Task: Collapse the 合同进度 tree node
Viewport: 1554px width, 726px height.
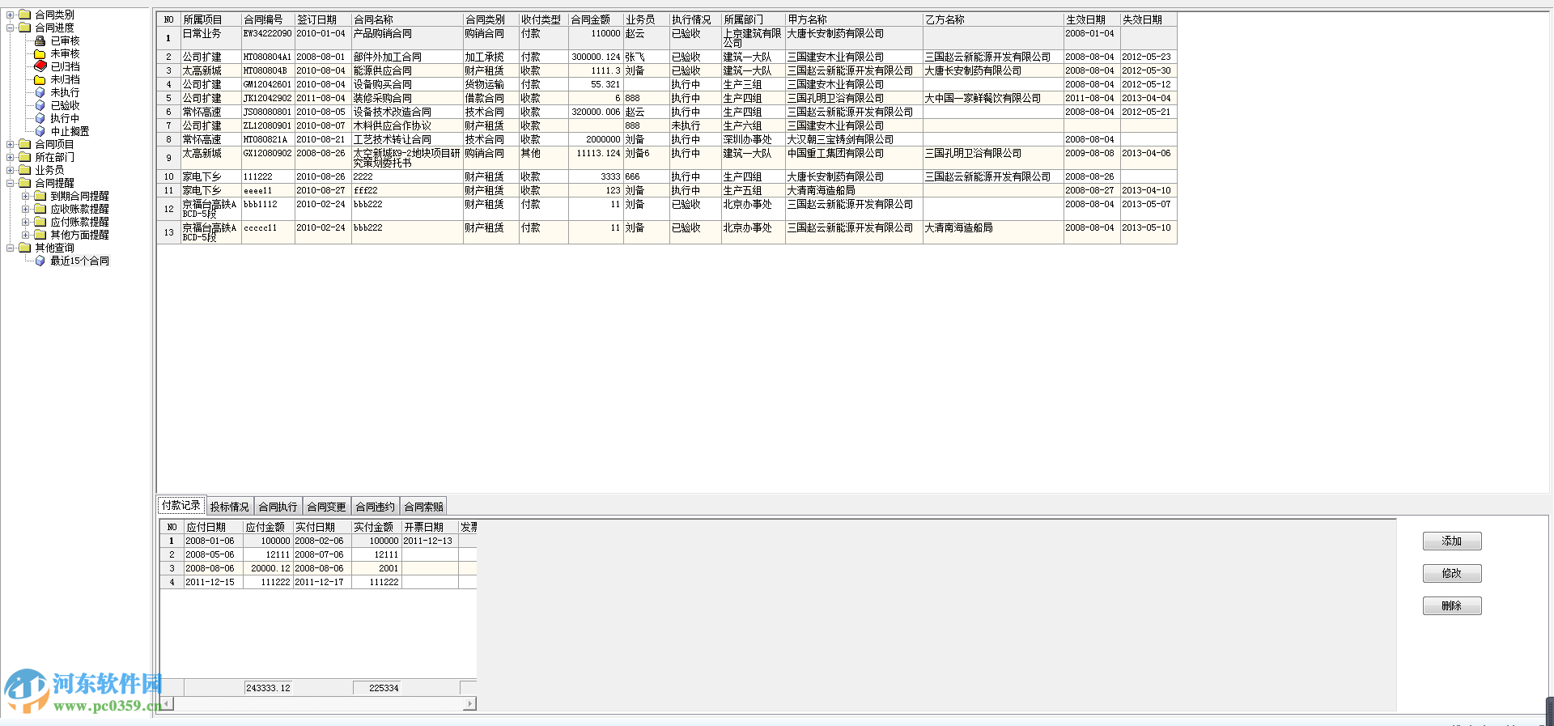Action: (x=11, y=28)
